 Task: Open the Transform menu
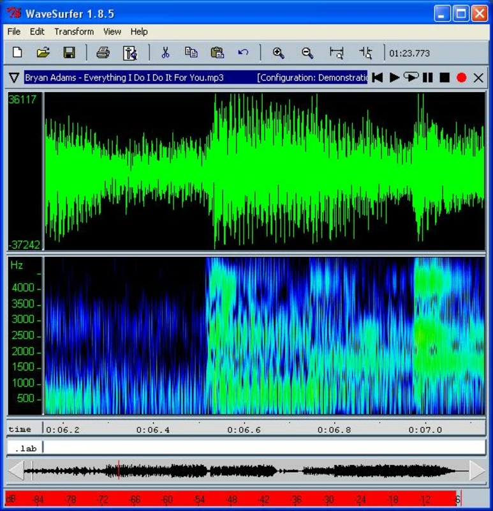point(74,31)
